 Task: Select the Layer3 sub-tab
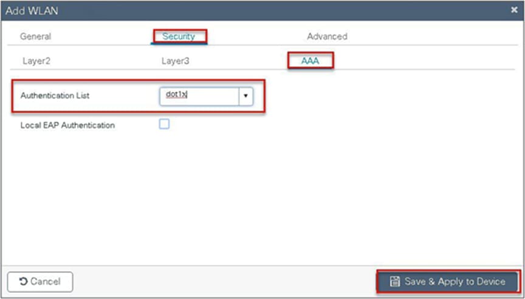pos(175,61)
